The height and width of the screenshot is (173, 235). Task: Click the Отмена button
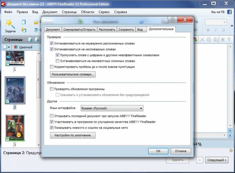coord(181,151)
